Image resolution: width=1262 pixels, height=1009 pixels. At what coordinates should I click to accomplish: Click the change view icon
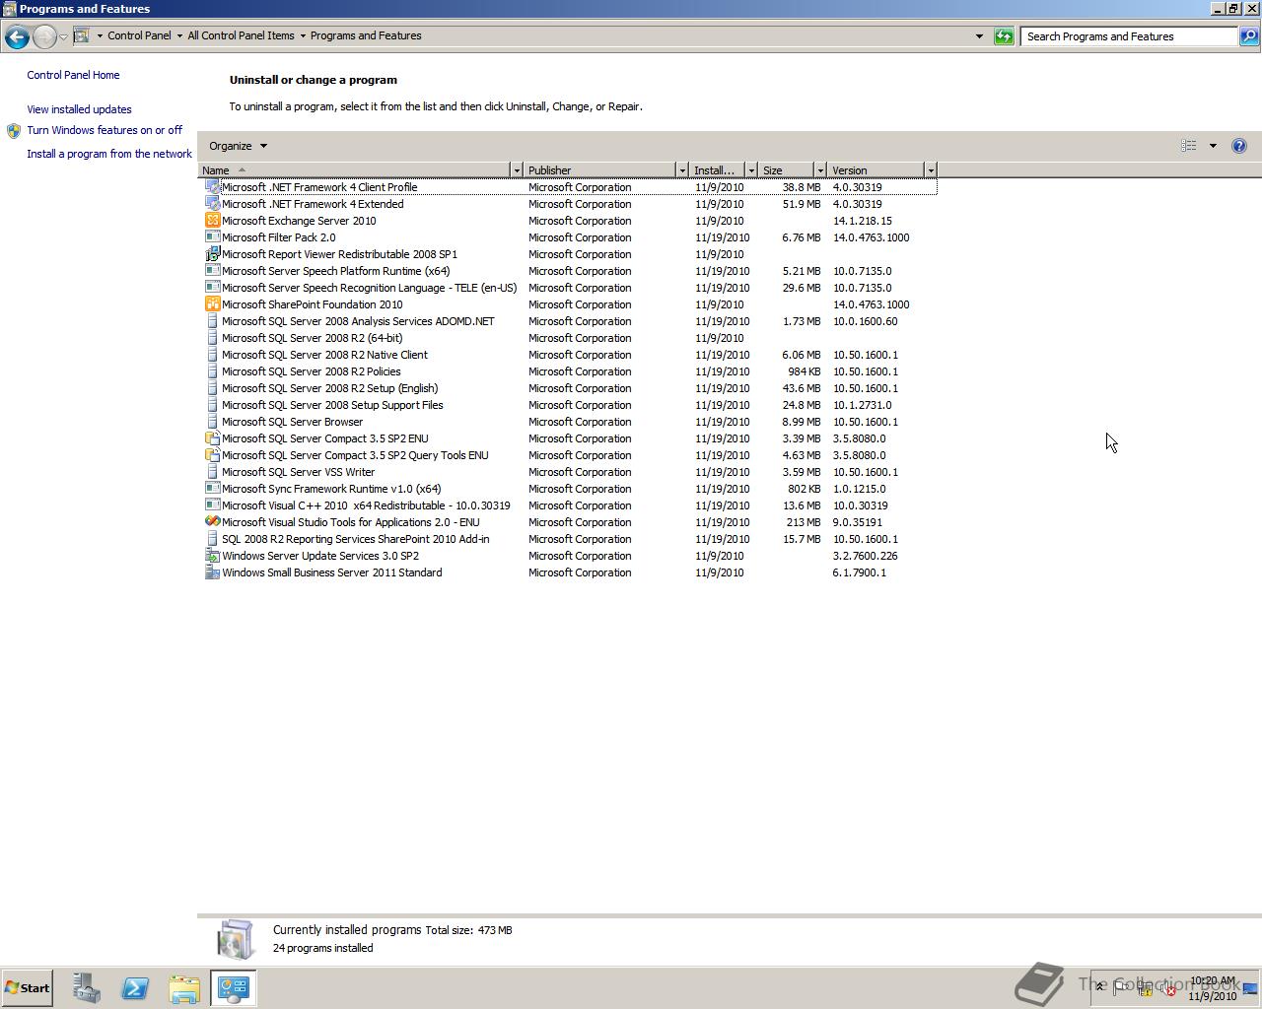coord(1189,146)
